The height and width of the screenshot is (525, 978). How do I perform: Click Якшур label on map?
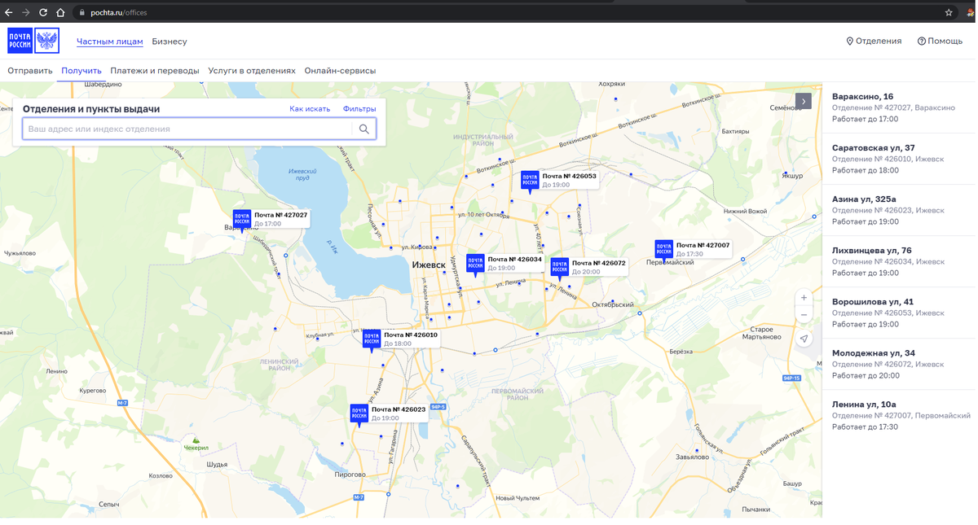point(792,176)
